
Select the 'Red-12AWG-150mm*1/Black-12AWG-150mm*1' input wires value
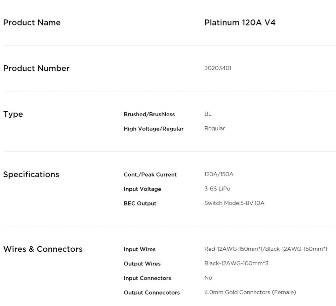tap(265, 249)
